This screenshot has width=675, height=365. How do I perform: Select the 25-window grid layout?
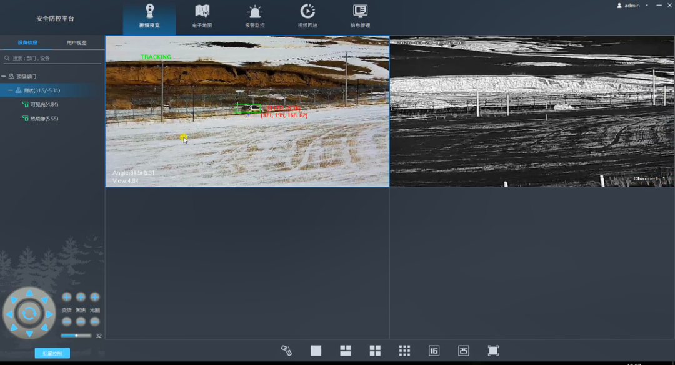[x=463, y=351]
